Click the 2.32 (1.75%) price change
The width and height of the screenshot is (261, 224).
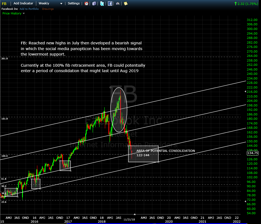coord(248,4)
